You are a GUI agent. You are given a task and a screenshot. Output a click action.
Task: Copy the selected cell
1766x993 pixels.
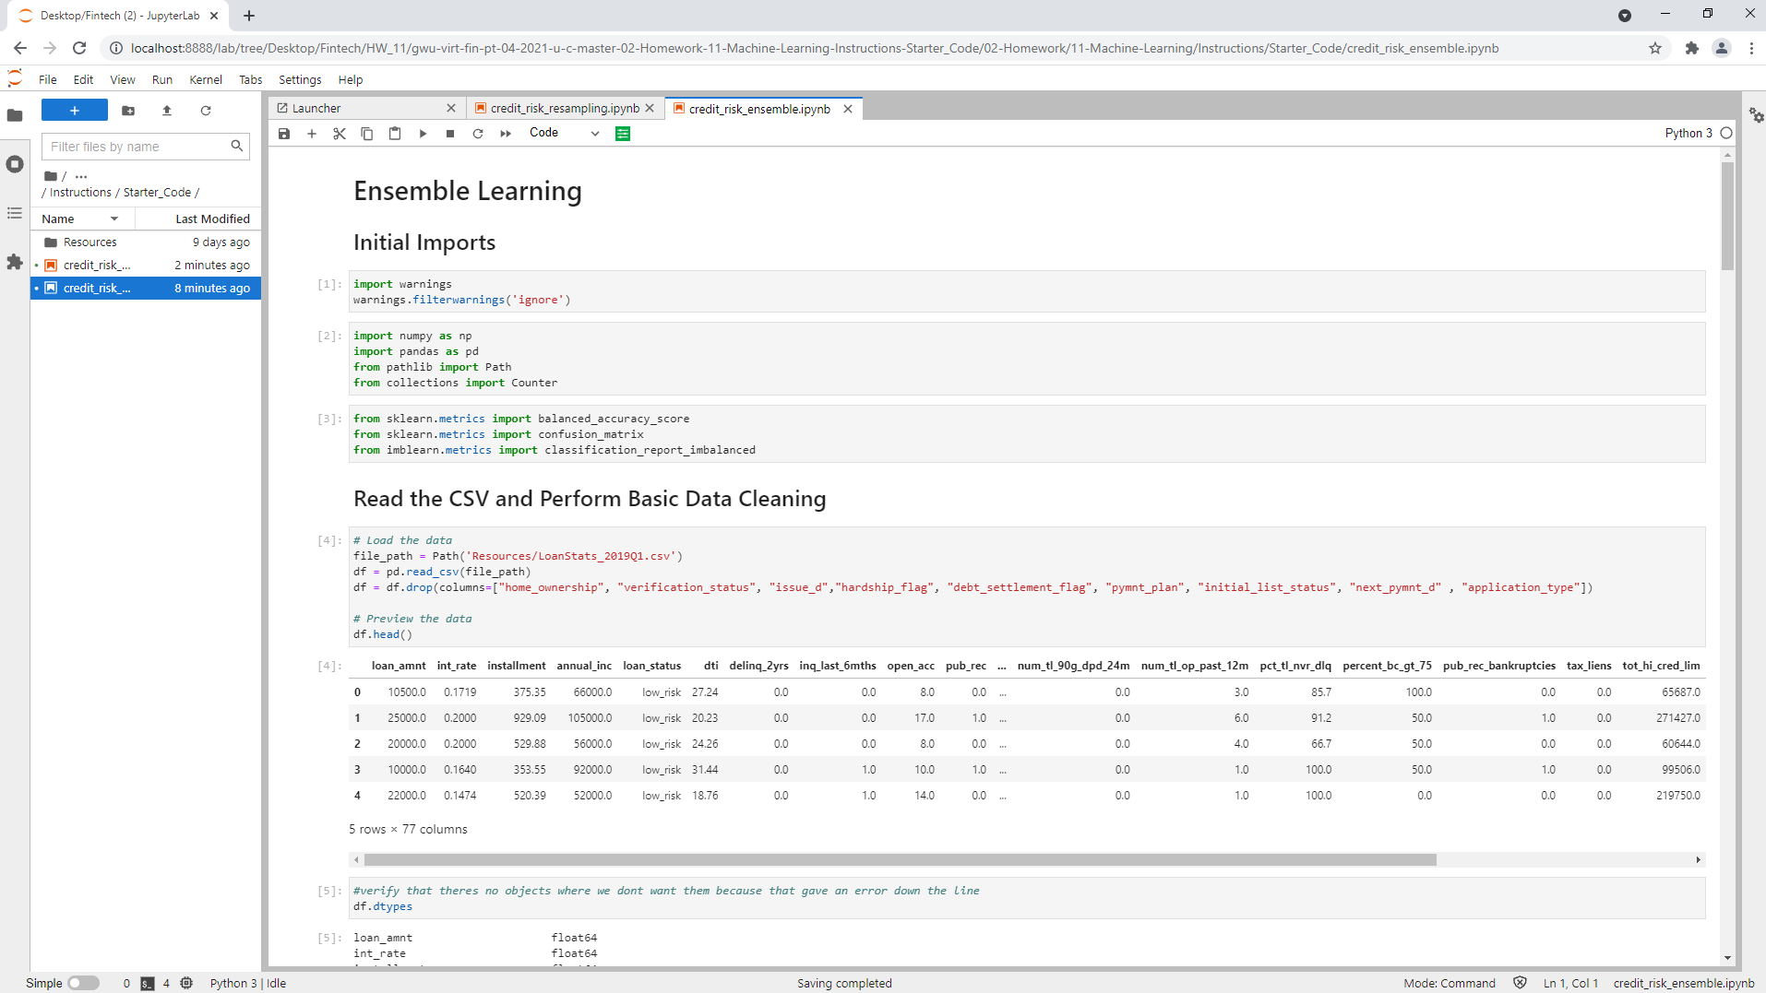point(367,134)
